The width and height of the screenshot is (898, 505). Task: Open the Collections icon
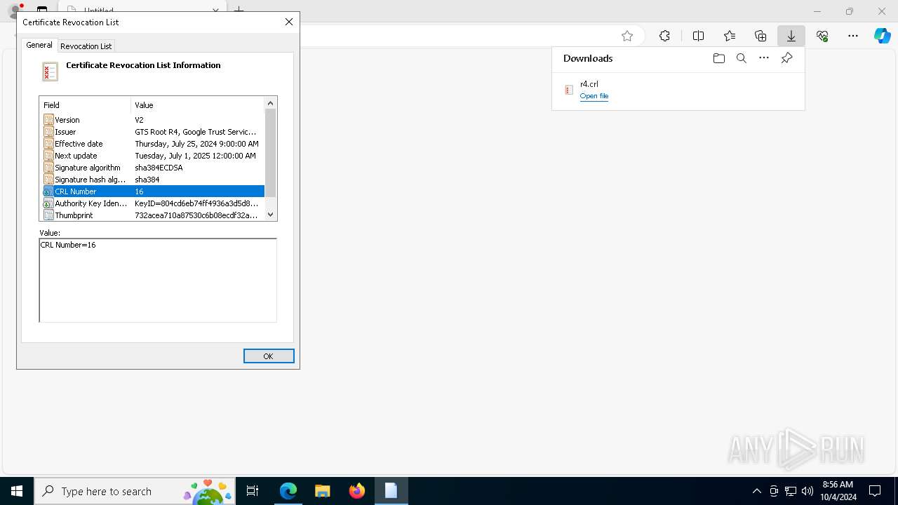pyautogui.click(x=760, y=36)
